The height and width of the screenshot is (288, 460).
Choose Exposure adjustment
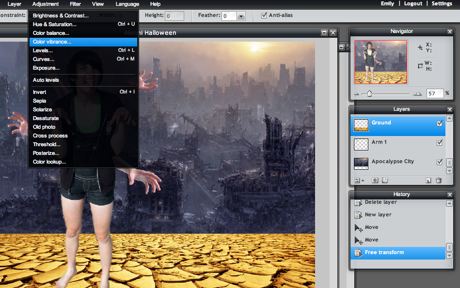[83, 68]
